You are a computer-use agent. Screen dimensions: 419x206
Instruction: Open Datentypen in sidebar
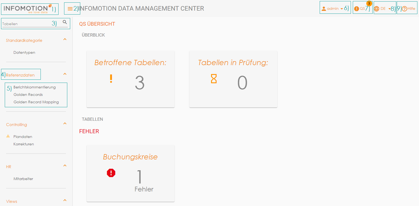24,52
